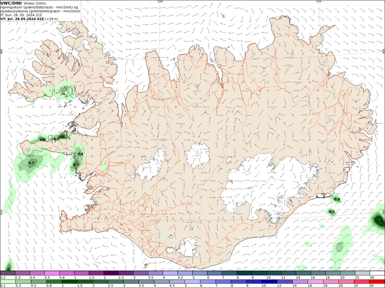
Task: Select the deep navy 10 swatch in bottom legend row
Action: [x=269, y=282]
